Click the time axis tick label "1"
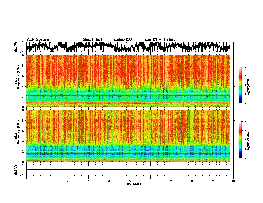 [x=47, y=181]
